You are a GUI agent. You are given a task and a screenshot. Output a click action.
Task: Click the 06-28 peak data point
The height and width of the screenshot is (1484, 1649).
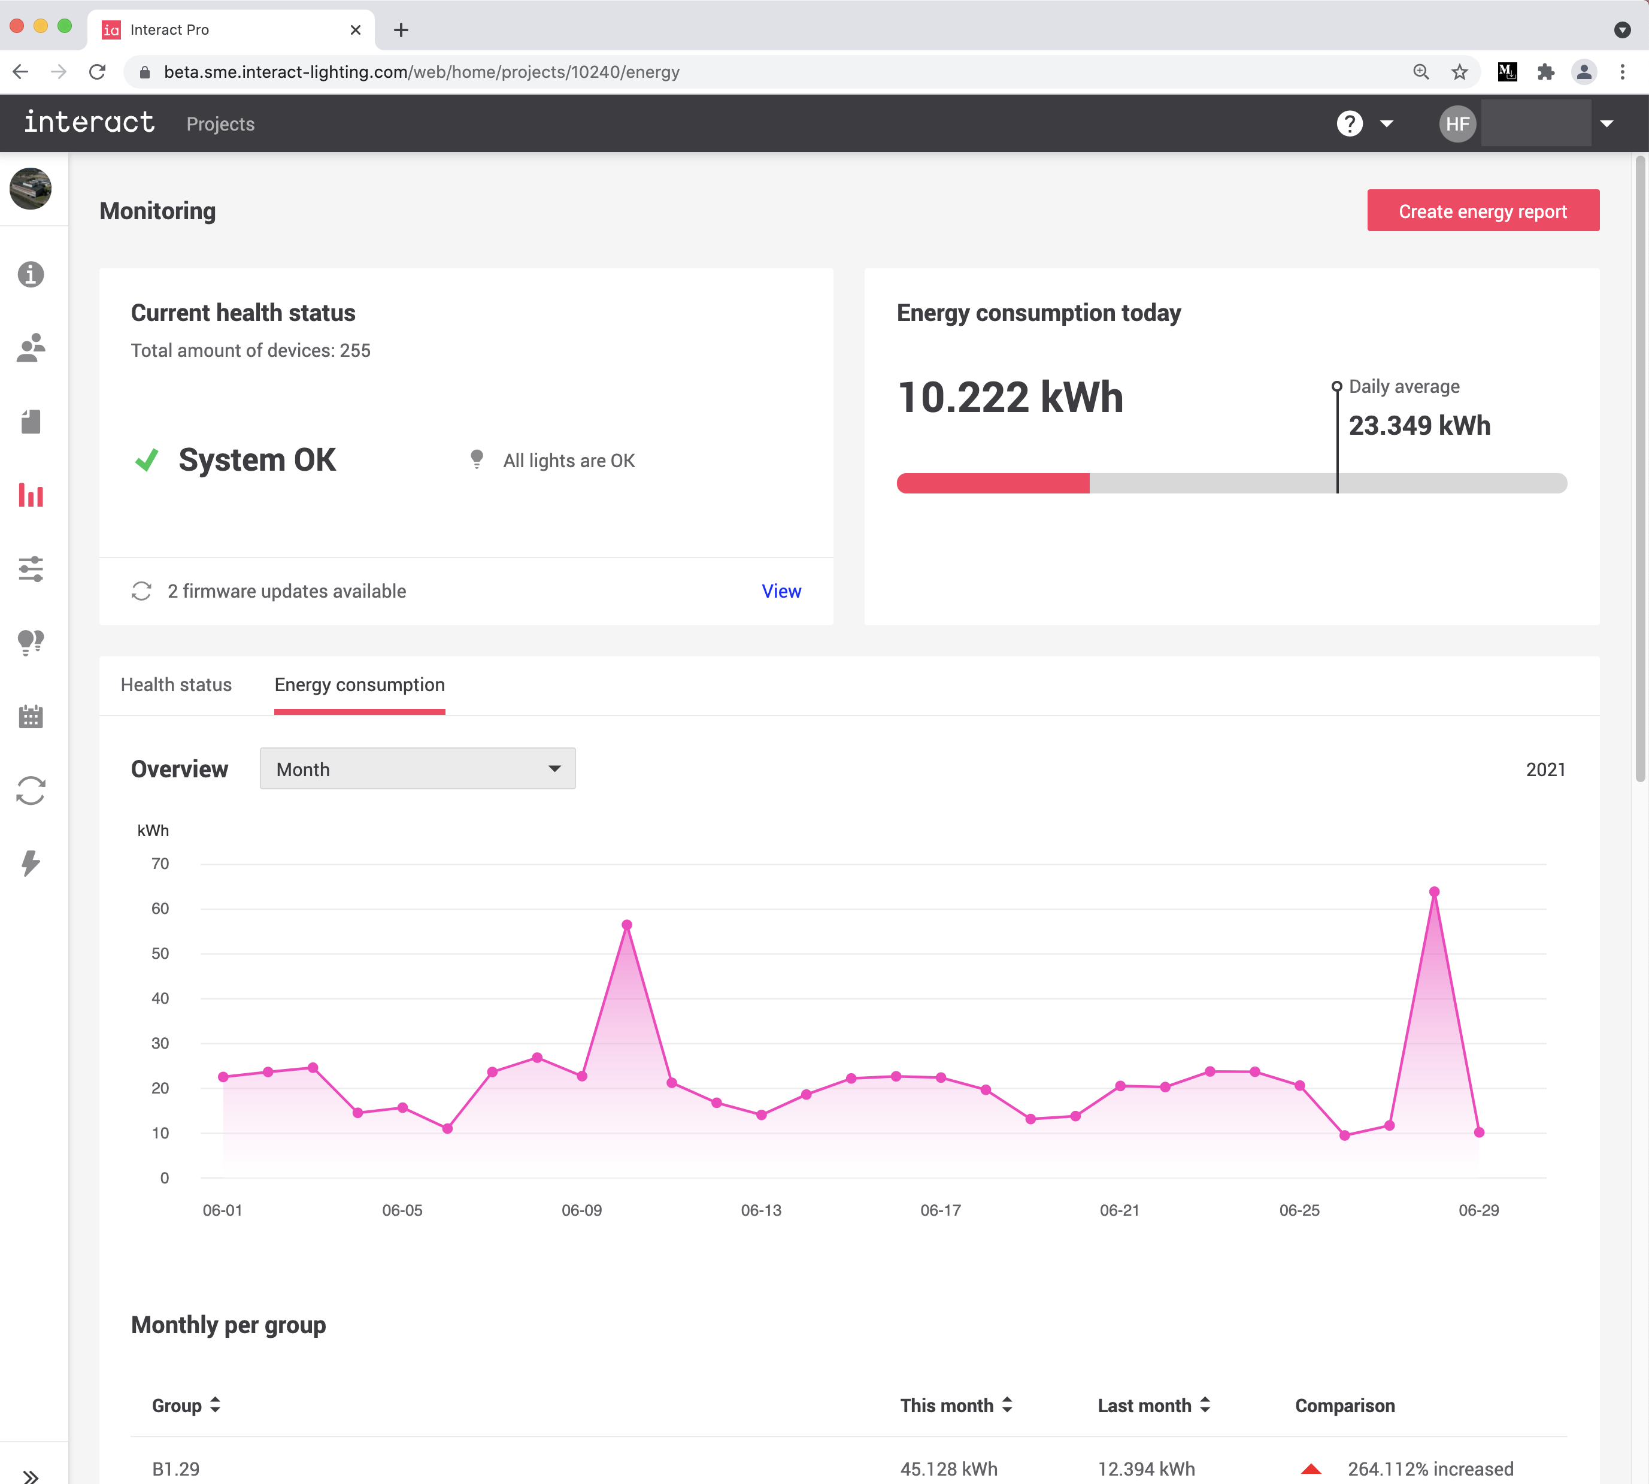(1434, 892)
